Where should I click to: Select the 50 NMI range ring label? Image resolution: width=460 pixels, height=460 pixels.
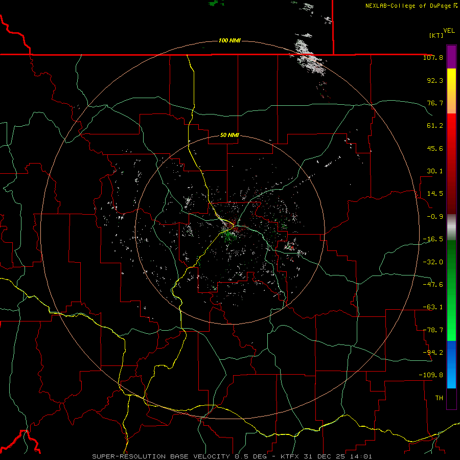pos(229,135)
